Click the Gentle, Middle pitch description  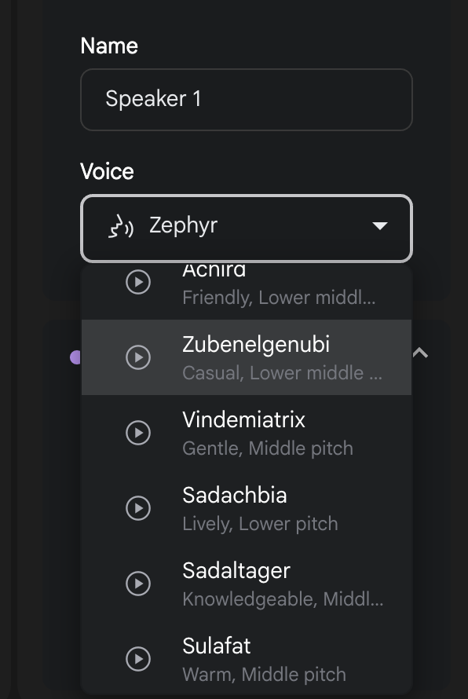pos(268,448)
